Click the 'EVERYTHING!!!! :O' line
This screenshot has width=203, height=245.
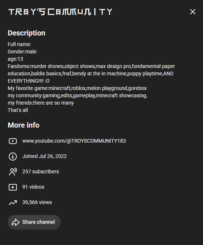(x=29, y=81)
